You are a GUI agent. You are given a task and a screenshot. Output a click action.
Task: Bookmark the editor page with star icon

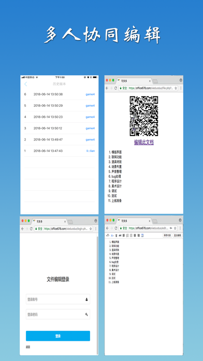coord(175,228)
